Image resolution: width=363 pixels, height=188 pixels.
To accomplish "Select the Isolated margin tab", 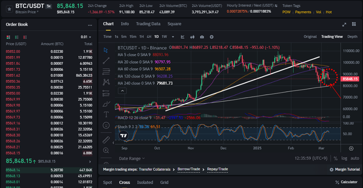I will [145, 182].
